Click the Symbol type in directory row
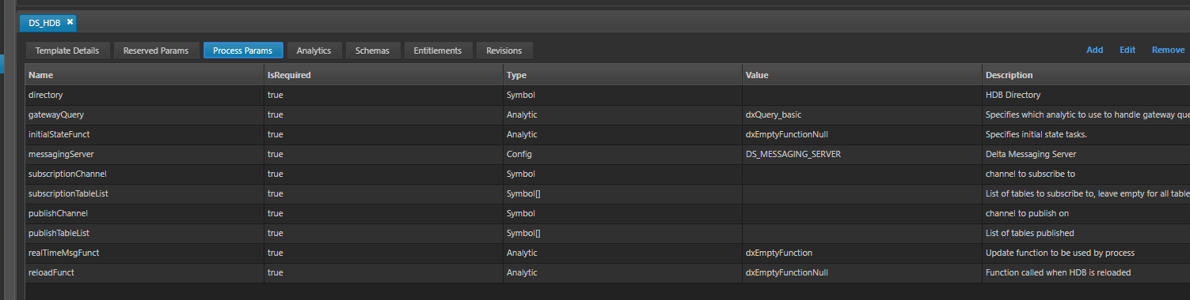 (x=521, y=95)
